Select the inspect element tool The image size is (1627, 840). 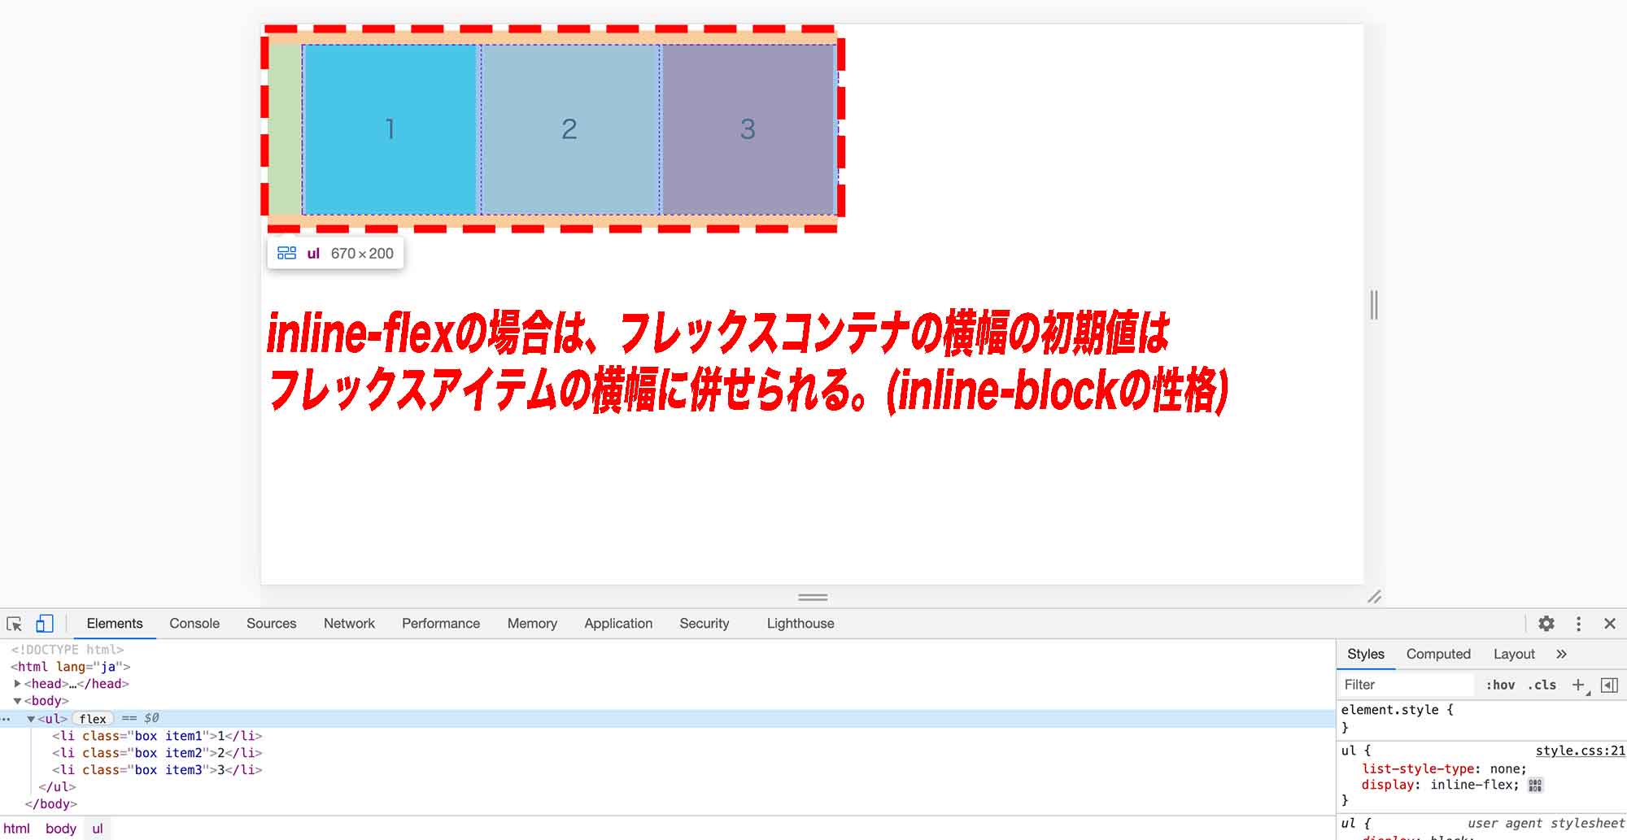(x=16, y=625)
